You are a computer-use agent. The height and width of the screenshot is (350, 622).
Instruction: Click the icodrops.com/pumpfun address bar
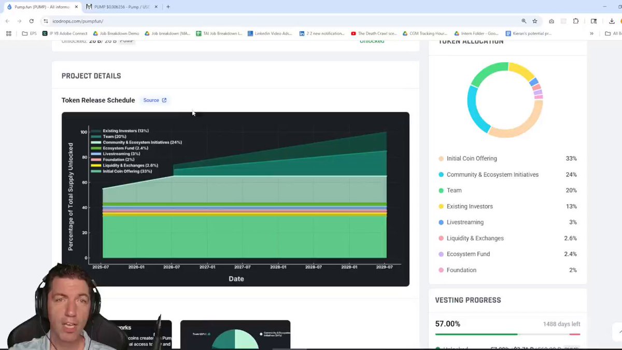pos(280,21)
